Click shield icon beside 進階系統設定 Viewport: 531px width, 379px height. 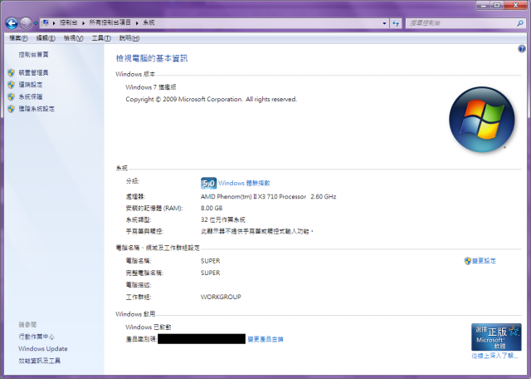[11, 109]
